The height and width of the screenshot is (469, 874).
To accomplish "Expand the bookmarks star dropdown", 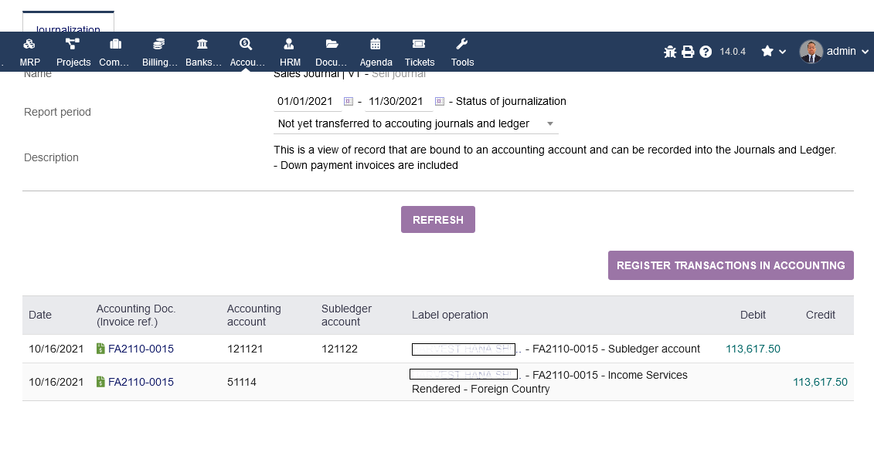I will click(x=774, y=52).
